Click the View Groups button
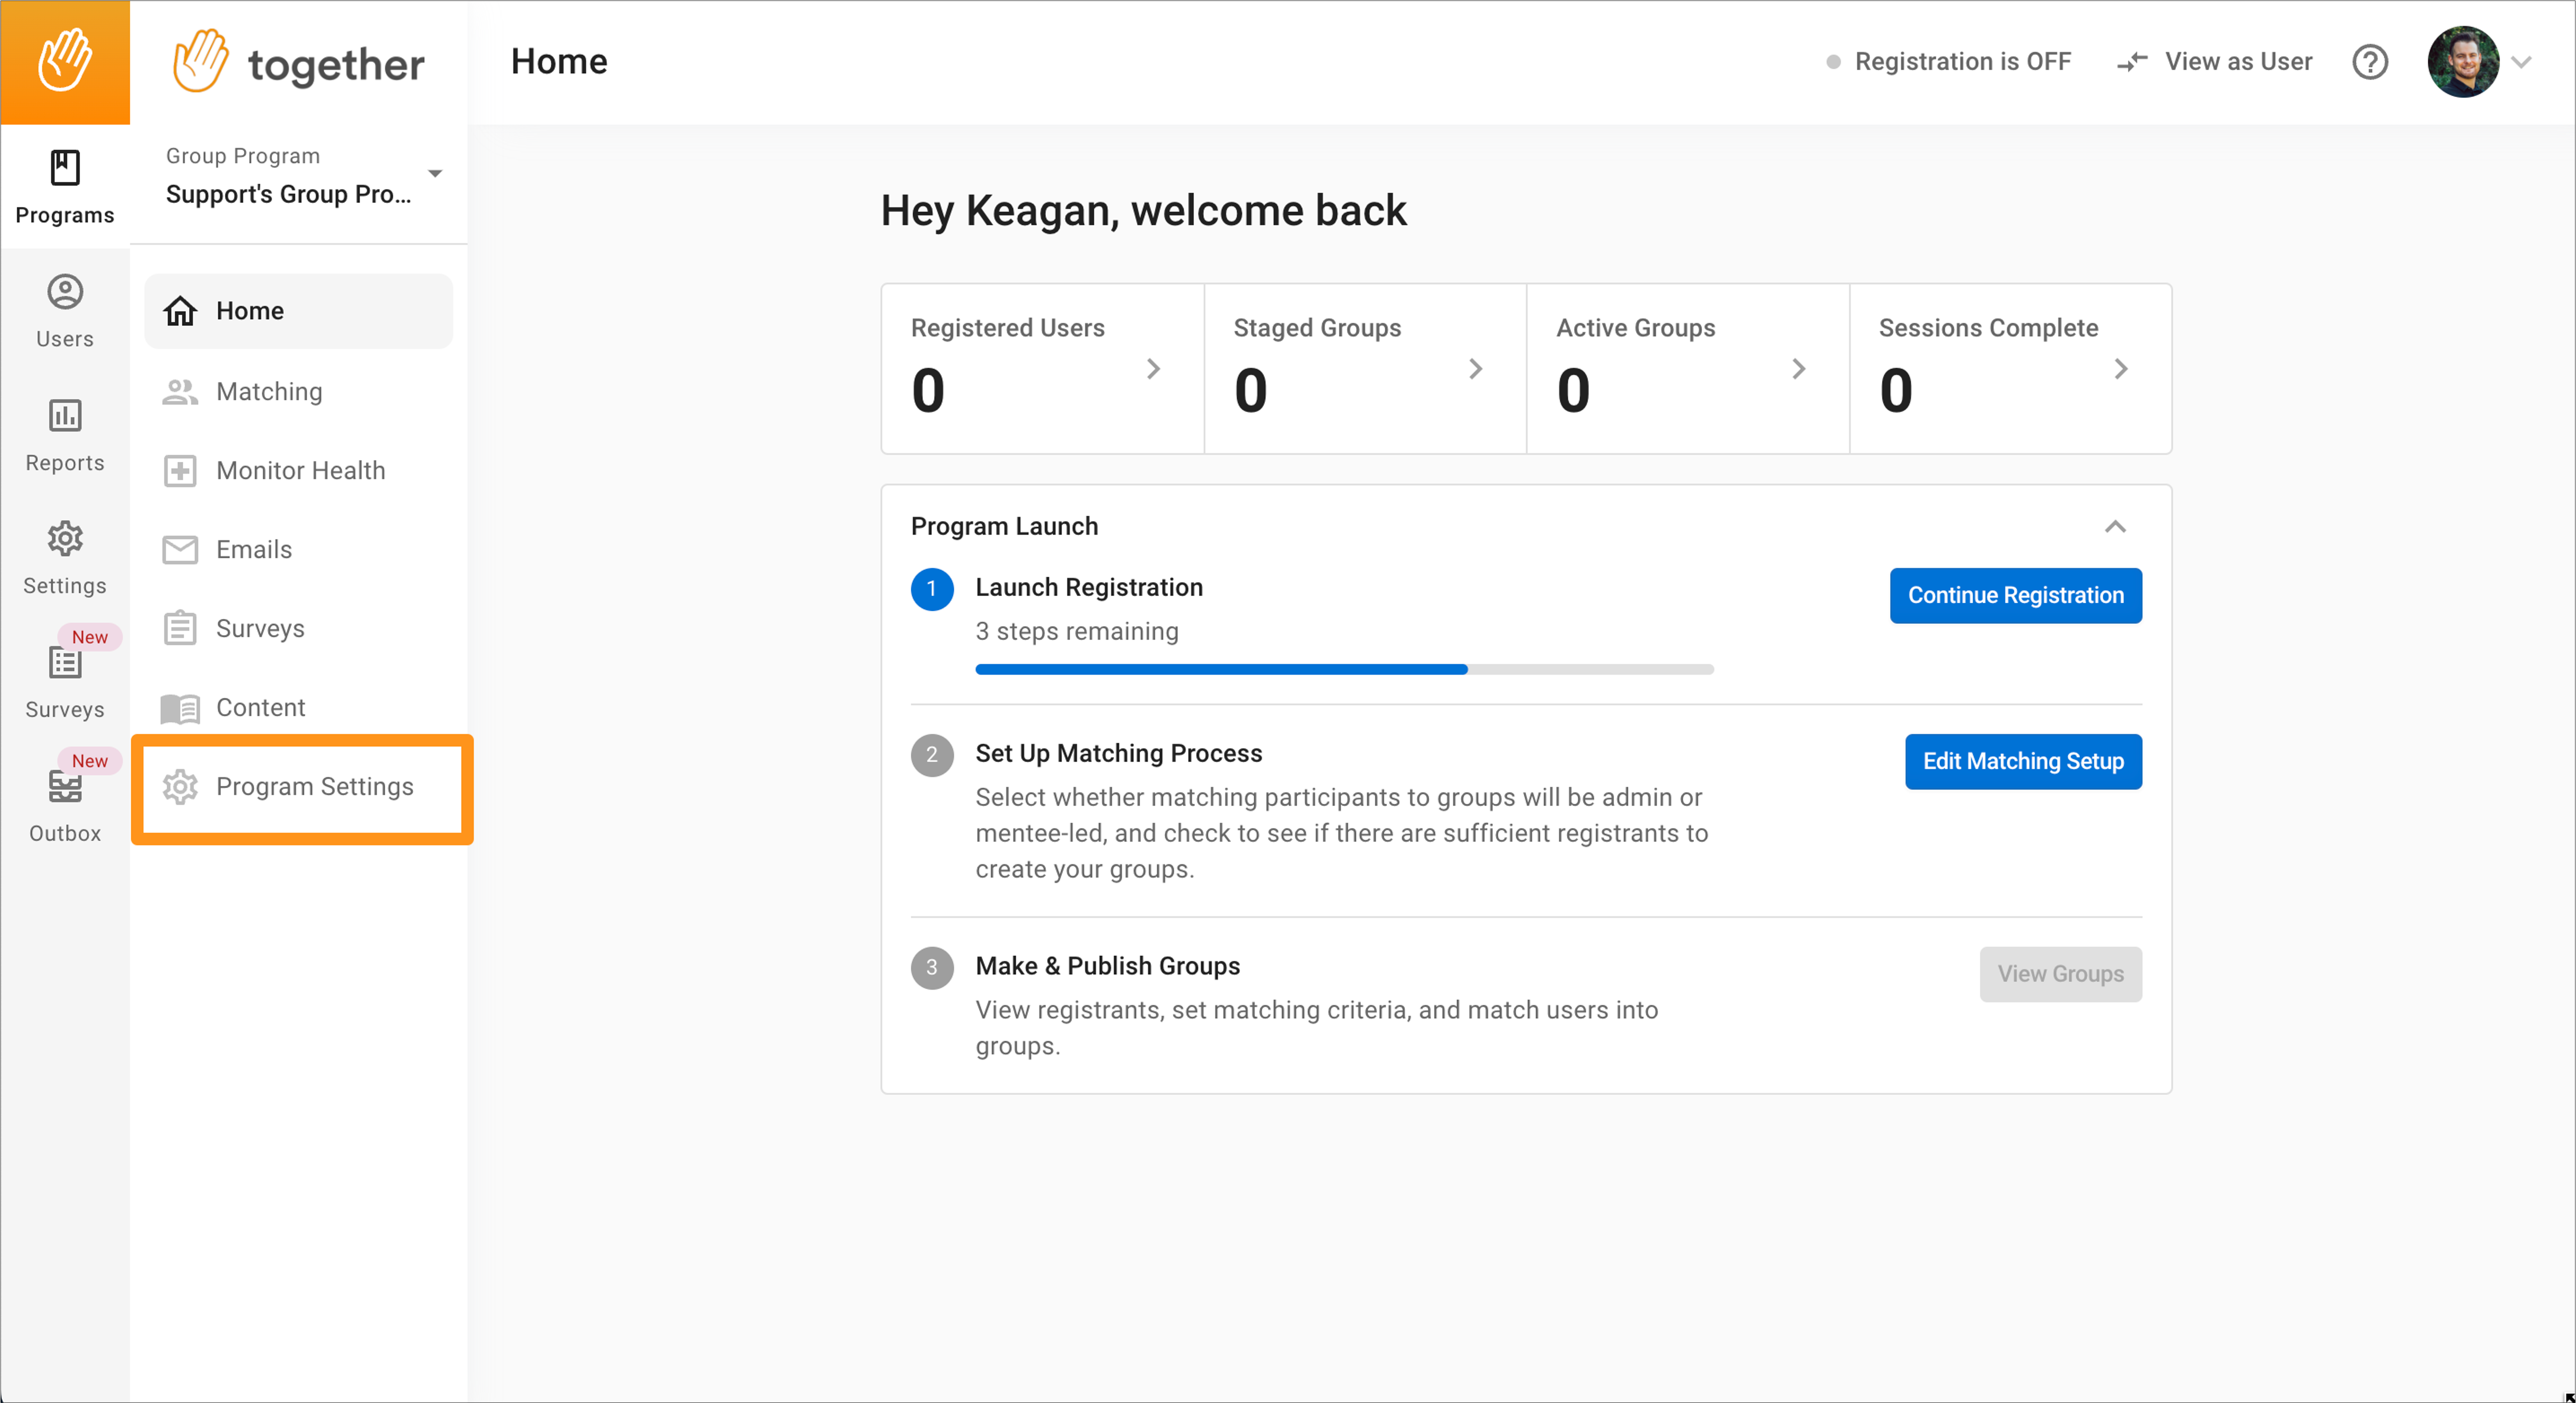The width and height of the screenshot is (2576, 1403). (2060, 974)
